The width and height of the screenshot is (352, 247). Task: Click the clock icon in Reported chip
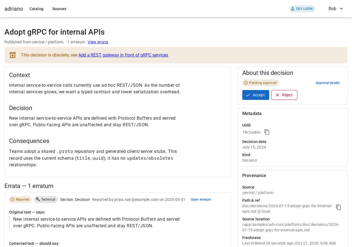coord(13,200)
